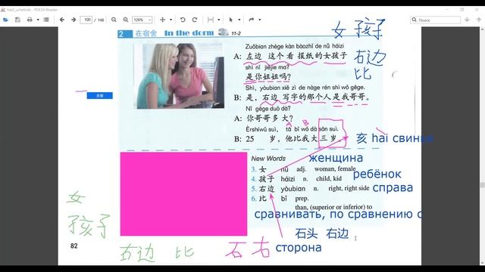The height and width of the screenshot is (272, 485).
Task: Click the fit-to-width icon
Action: [211, 20]
